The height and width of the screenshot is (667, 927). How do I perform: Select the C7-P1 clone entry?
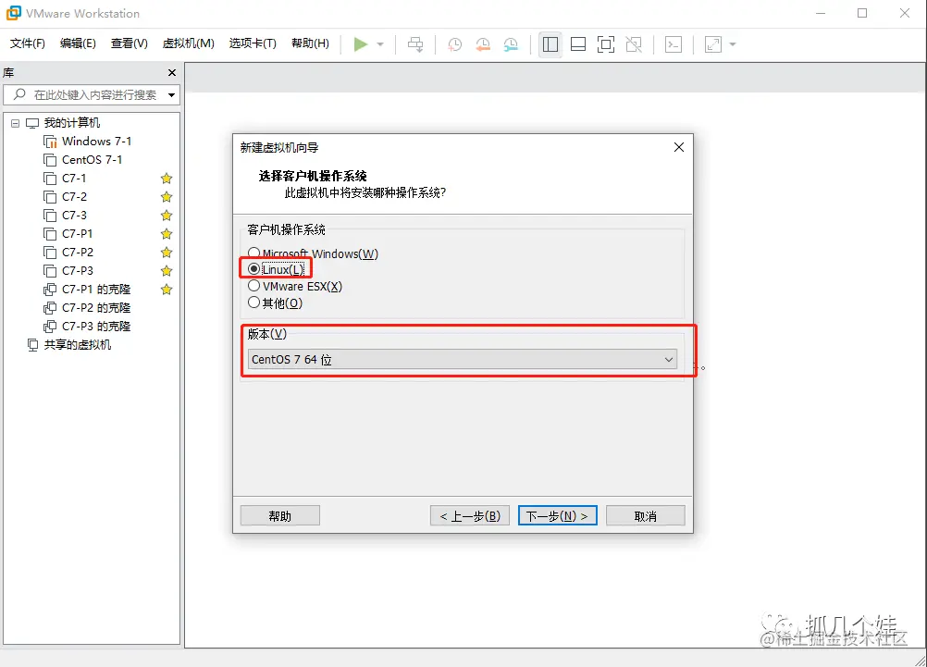point(87,290)
